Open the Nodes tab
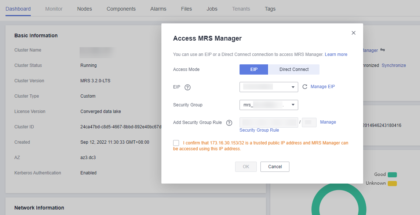 pos(84,9)
